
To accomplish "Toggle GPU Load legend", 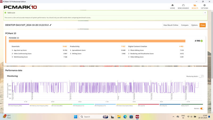I will click(x=149, y=105).
